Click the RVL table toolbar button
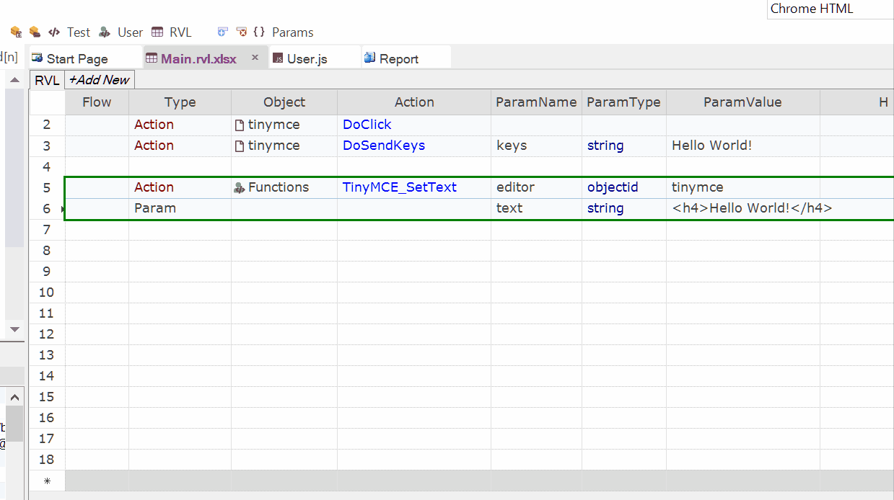 point(172,32)
